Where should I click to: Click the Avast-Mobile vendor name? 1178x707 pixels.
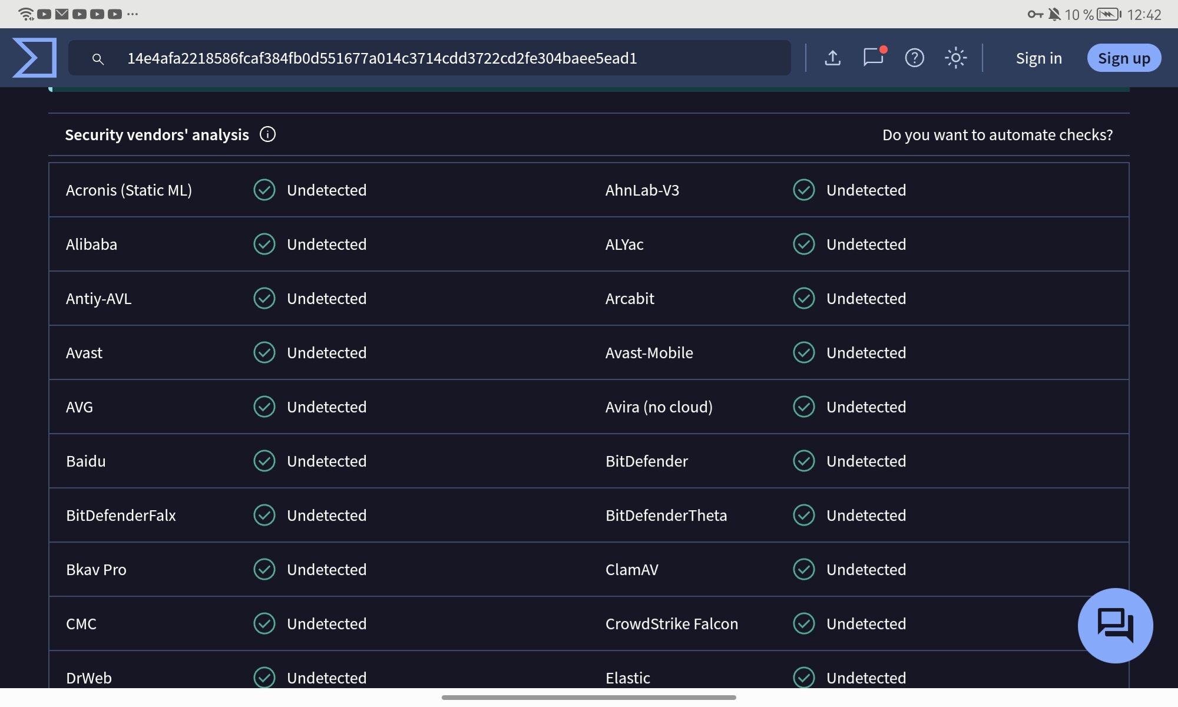click(x=649, y=353)
